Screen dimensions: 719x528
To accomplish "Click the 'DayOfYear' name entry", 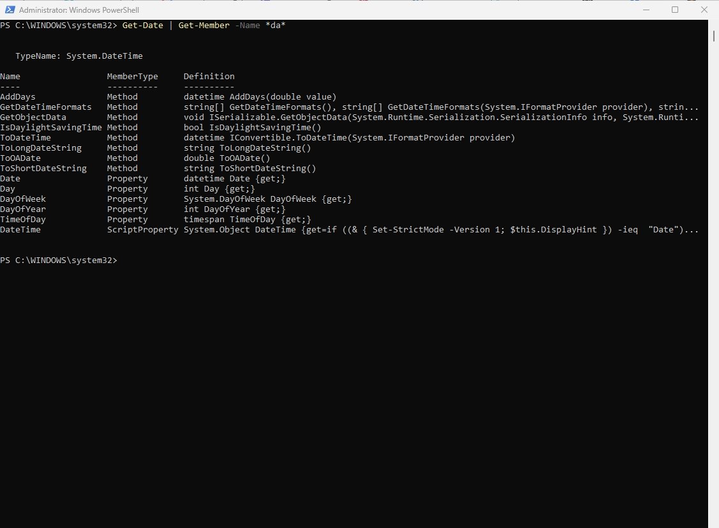I will 23,209.
